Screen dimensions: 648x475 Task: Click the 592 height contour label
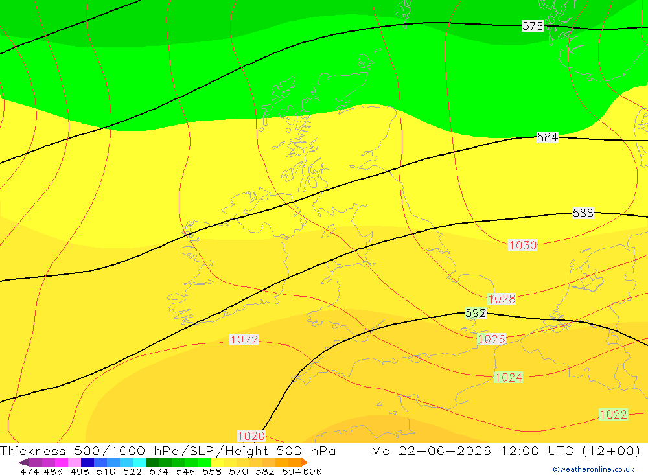pyautogui.click(x=476, y=313)
